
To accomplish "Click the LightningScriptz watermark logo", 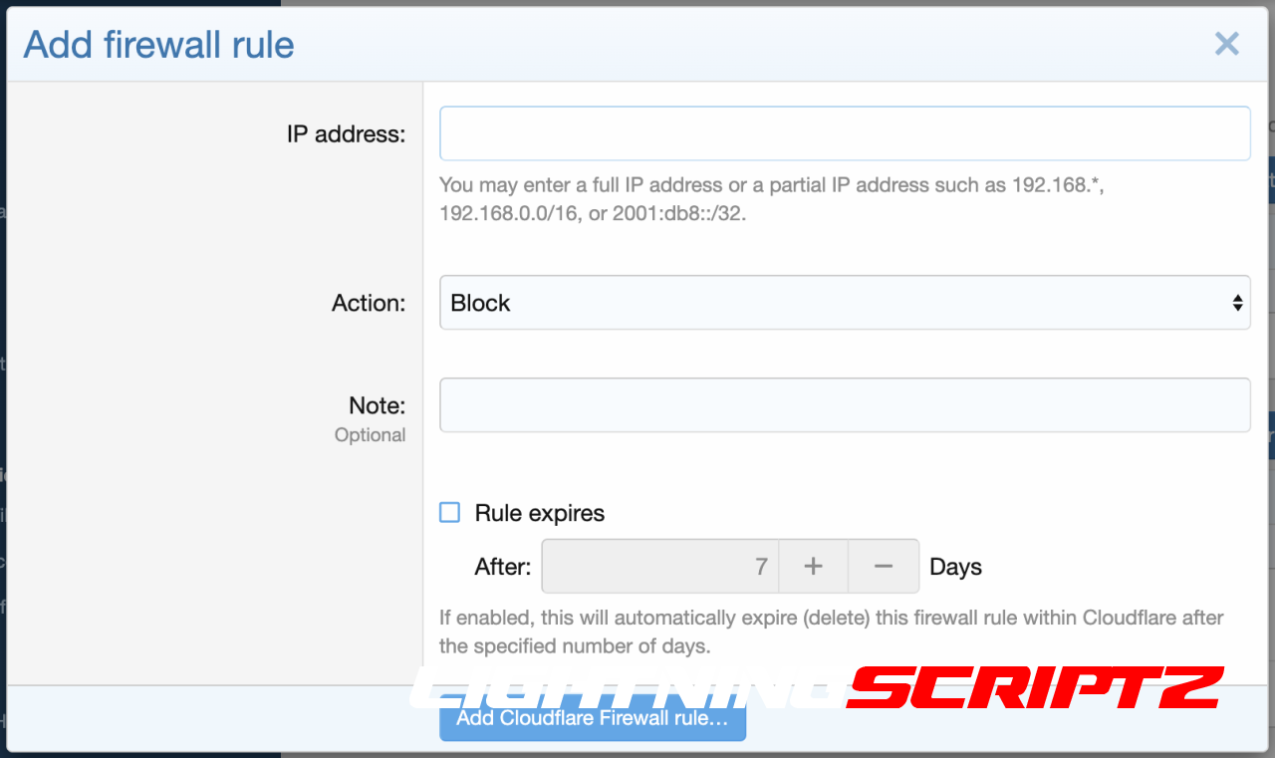I will click(817, 688).
